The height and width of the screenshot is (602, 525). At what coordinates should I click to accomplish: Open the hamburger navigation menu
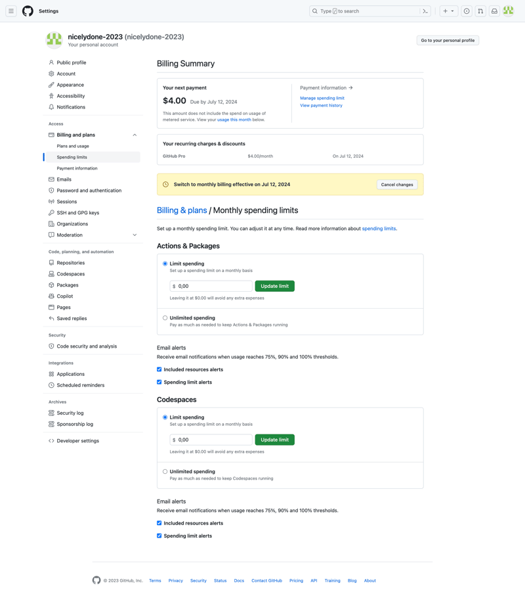point(11,11)
